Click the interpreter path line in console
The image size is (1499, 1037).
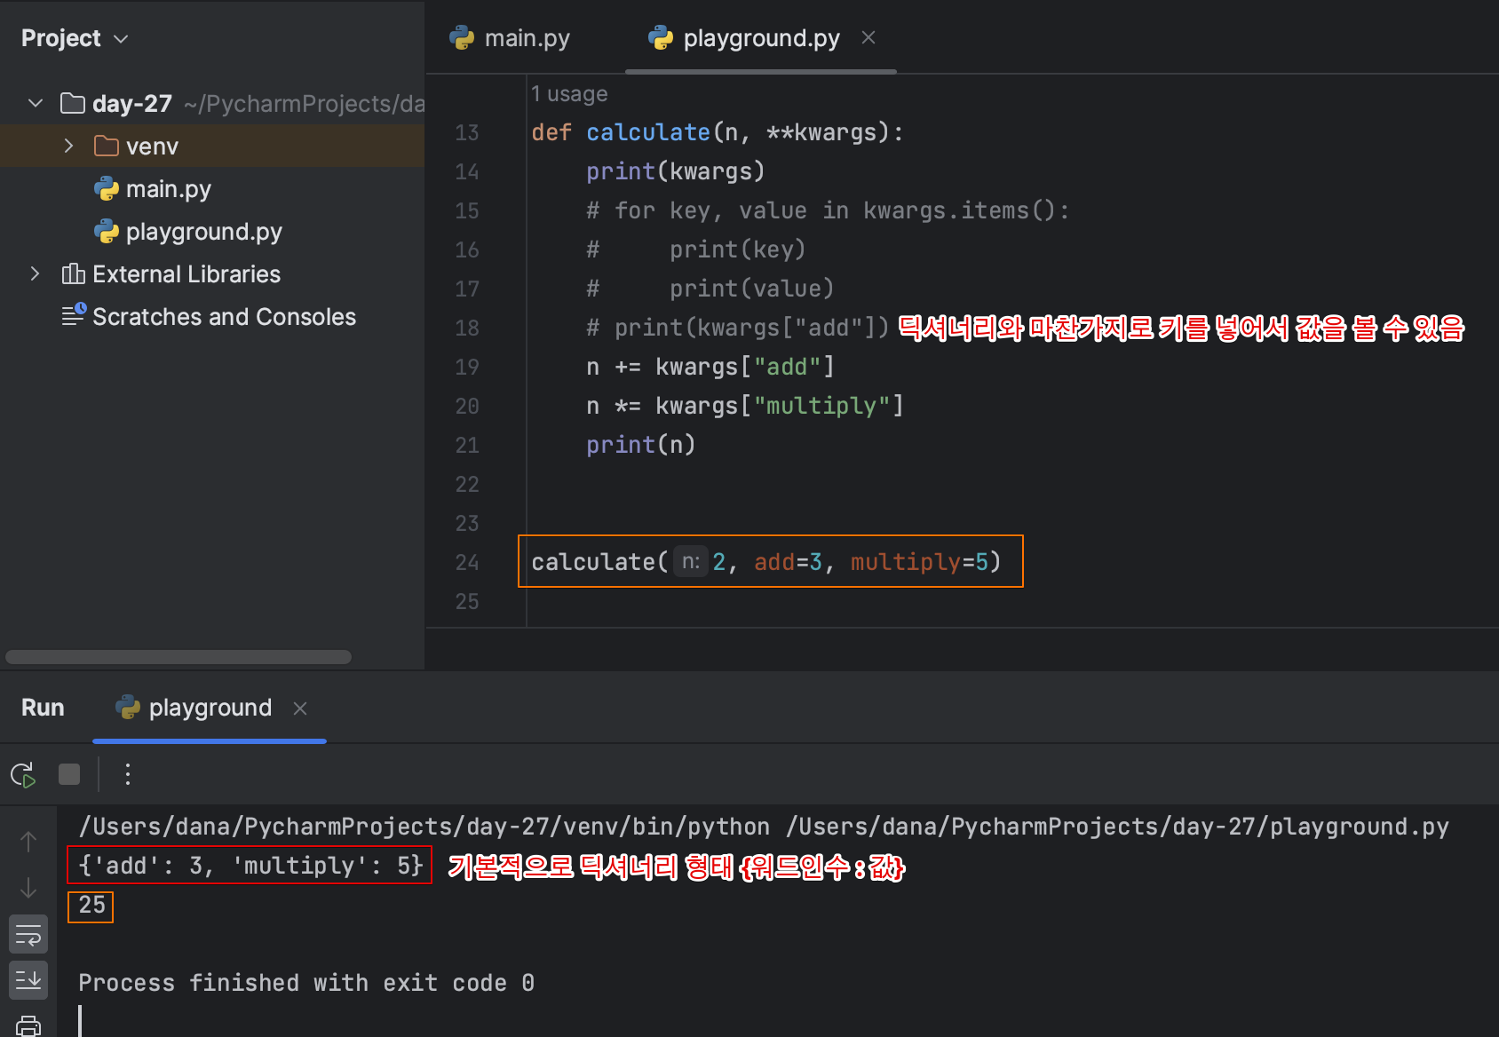click(764, 827)
